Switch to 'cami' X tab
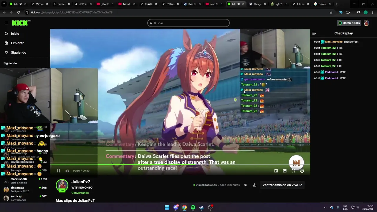This screenshot has height=212, width=377. (x=61, y=4)
